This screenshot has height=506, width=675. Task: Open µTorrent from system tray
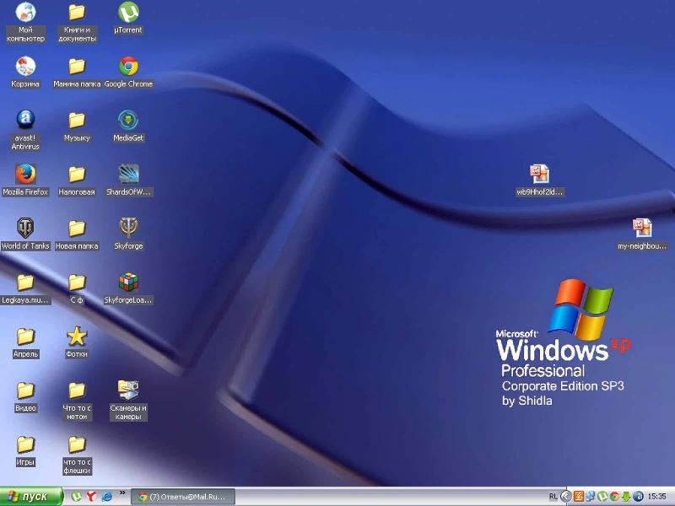[602, 497]
